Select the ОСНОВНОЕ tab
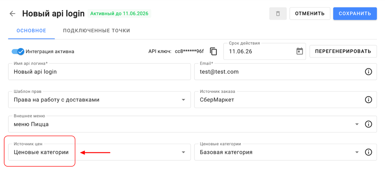This screenshot has height=170, width=385. [x=32, y=31]
